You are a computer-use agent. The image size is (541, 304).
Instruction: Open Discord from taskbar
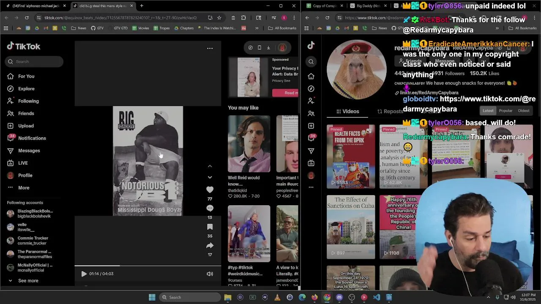(339, 297)
